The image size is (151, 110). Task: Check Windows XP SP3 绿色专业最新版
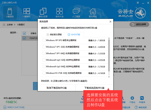click(44, 40)
